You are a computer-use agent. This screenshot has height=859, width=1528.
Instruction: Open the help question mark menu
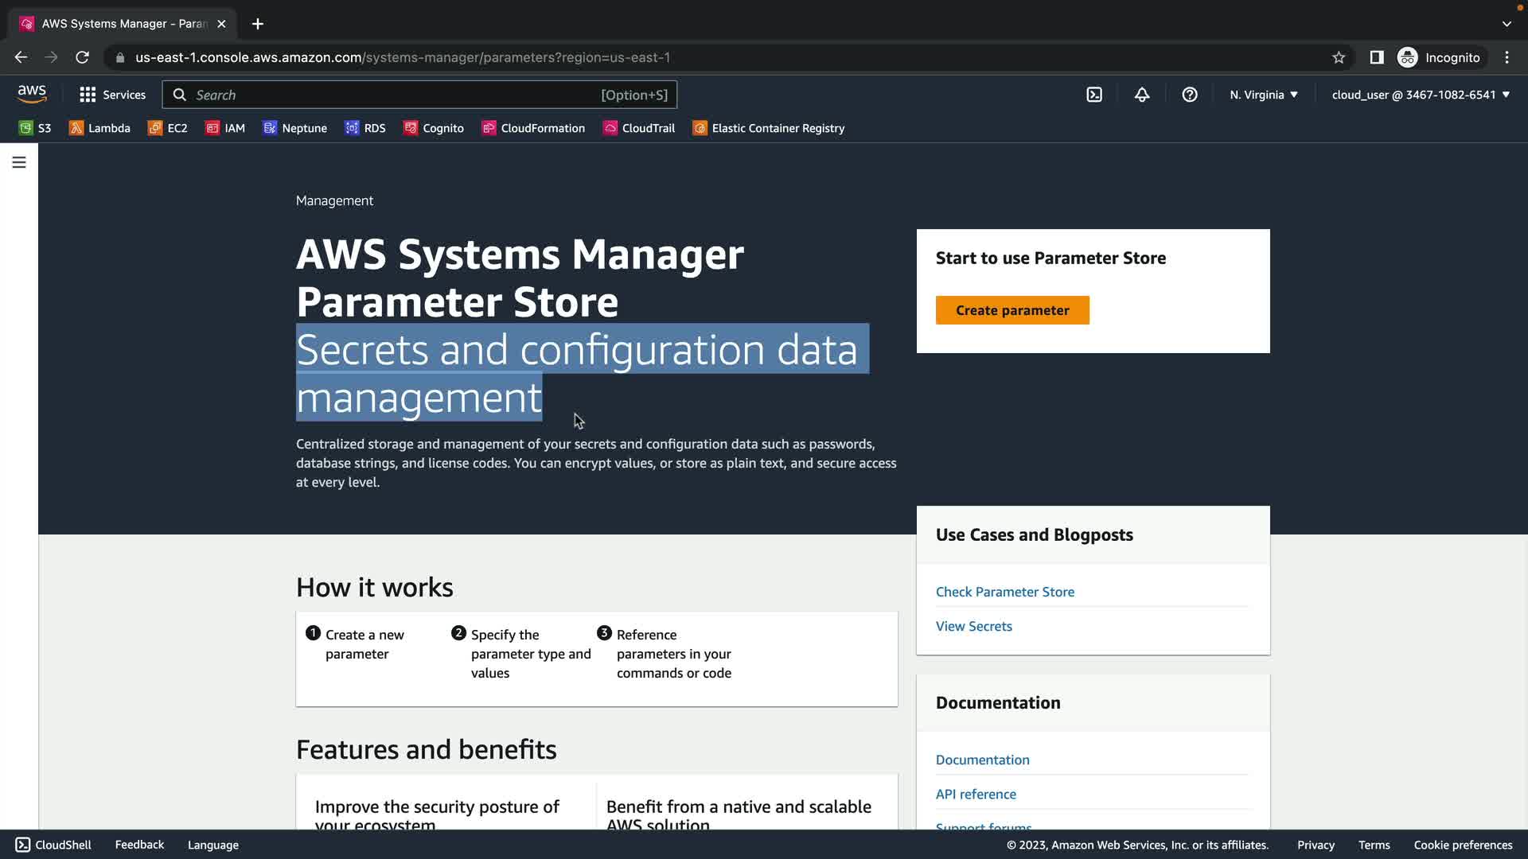[1190, 95]
